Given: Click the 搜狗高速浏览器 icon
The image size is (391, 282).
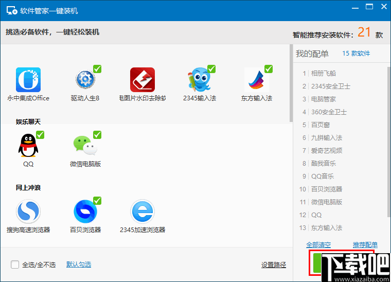Looking at the screenshot, I should pos(28,211).
